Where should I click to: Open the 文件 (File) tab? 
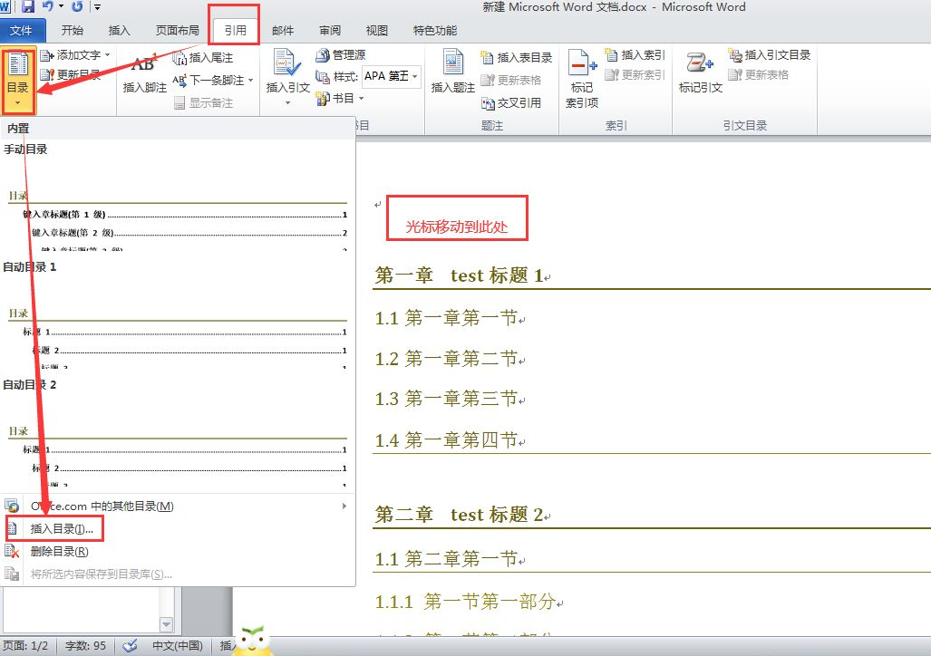pyautogui.click(x=22, y=30)
